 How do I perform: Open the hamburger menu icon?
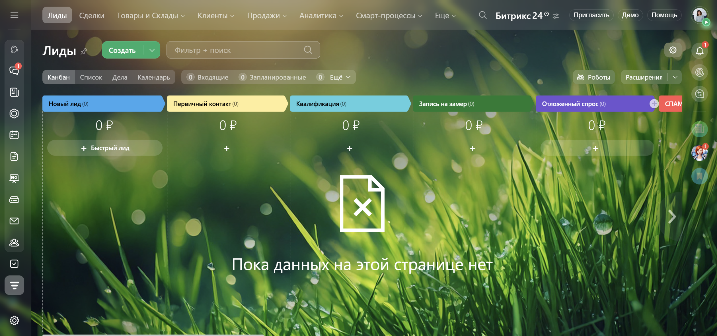[14, 15]
